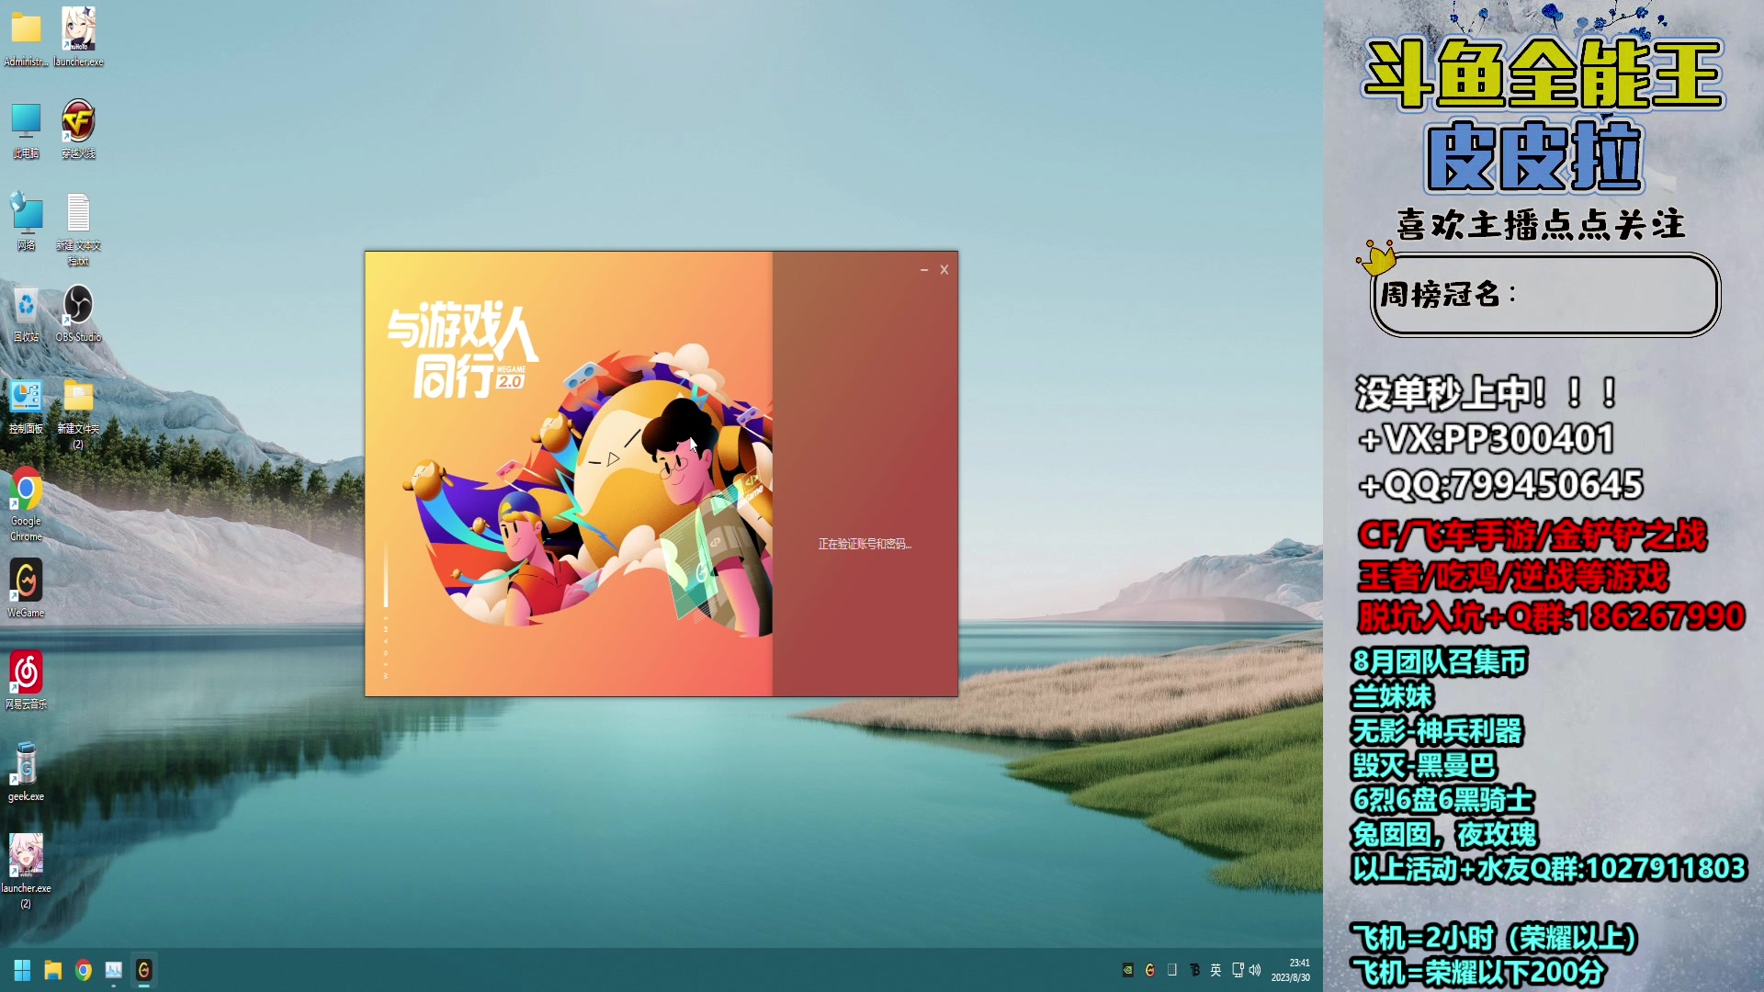Close the WeGame login window
Screen dimensions: 1764x992
point(944,270)
